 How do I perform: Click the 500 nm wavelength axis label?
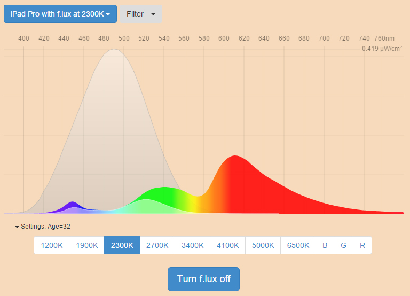pyautogui.click(x=124, y=38)
